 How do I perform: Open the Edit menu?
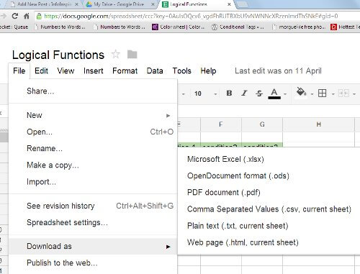tap(41, 71)
